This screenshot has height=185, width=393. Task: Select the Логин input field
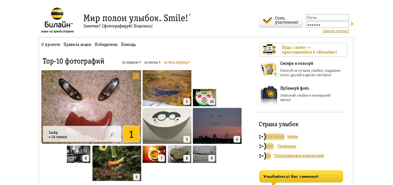(x=328, y=17)
